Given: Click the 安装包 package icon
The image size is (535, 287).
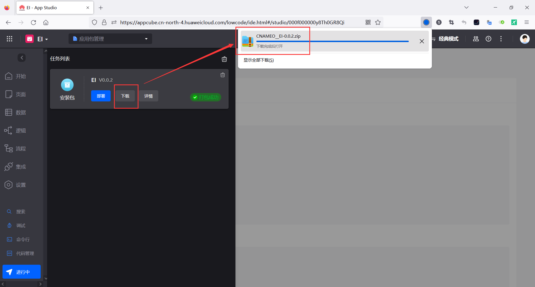Looking at the screenshot, I should 67,85.
